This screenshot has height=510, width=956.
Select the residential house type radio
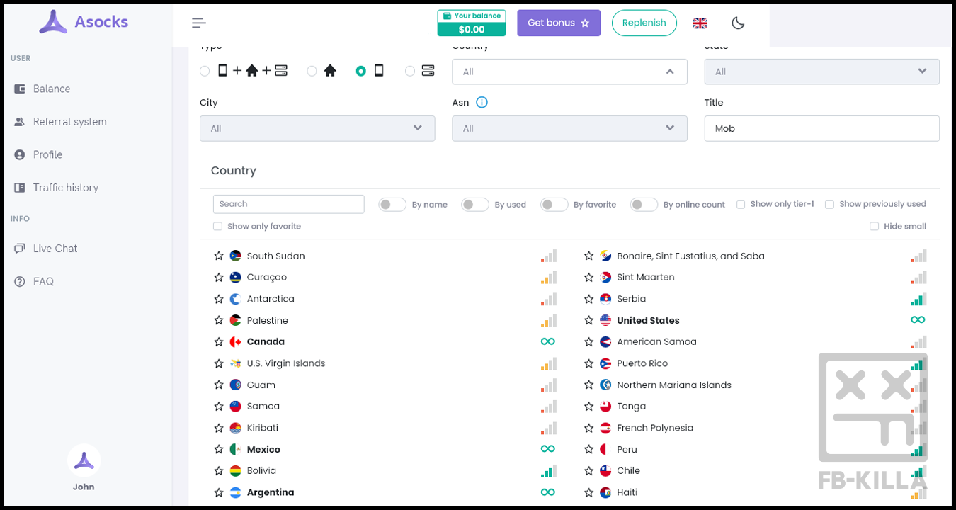point(312,71)
